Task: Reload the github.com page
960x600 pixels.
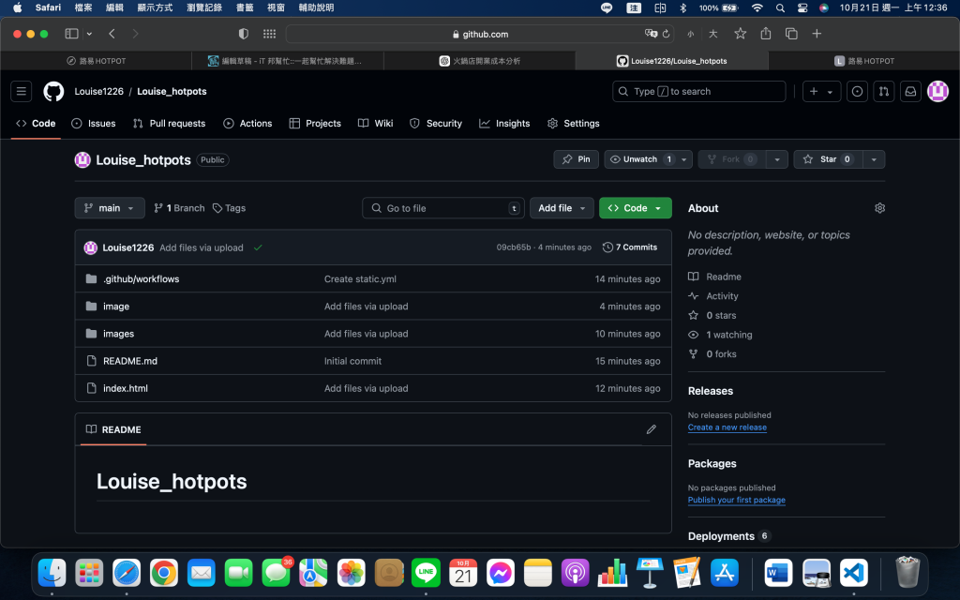Action: [667, 34]
